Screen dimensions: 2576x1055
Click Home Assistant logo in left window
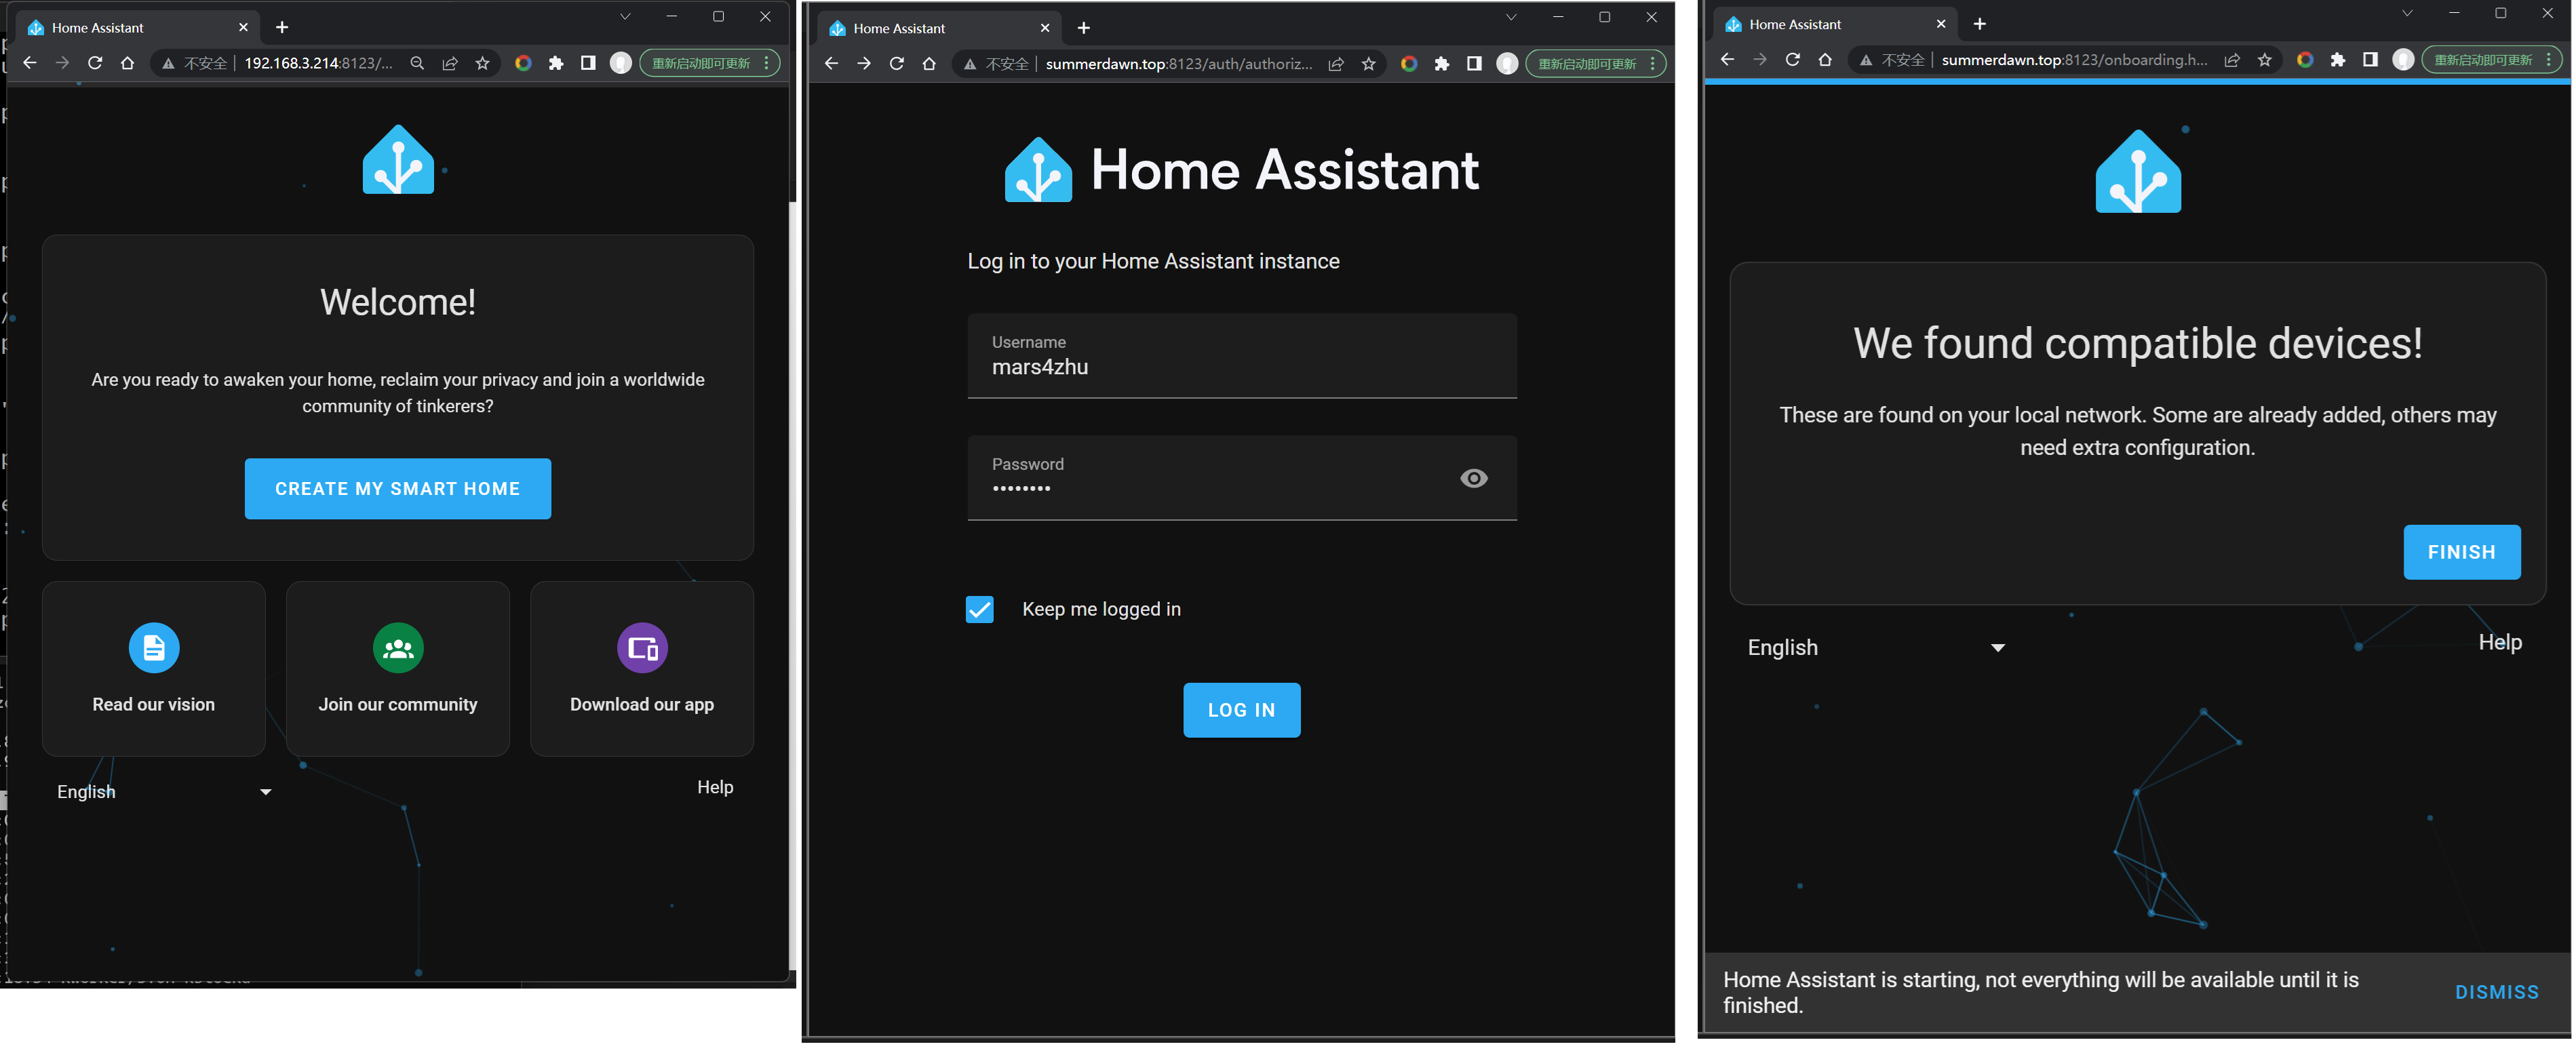398,160
